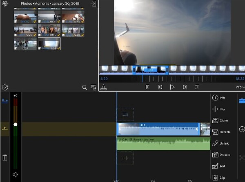Tap the 5.29 current time readout
Image resolution: width=245 pixels, height=182 pixels.
pyautogui.click(x=104, y=79)
